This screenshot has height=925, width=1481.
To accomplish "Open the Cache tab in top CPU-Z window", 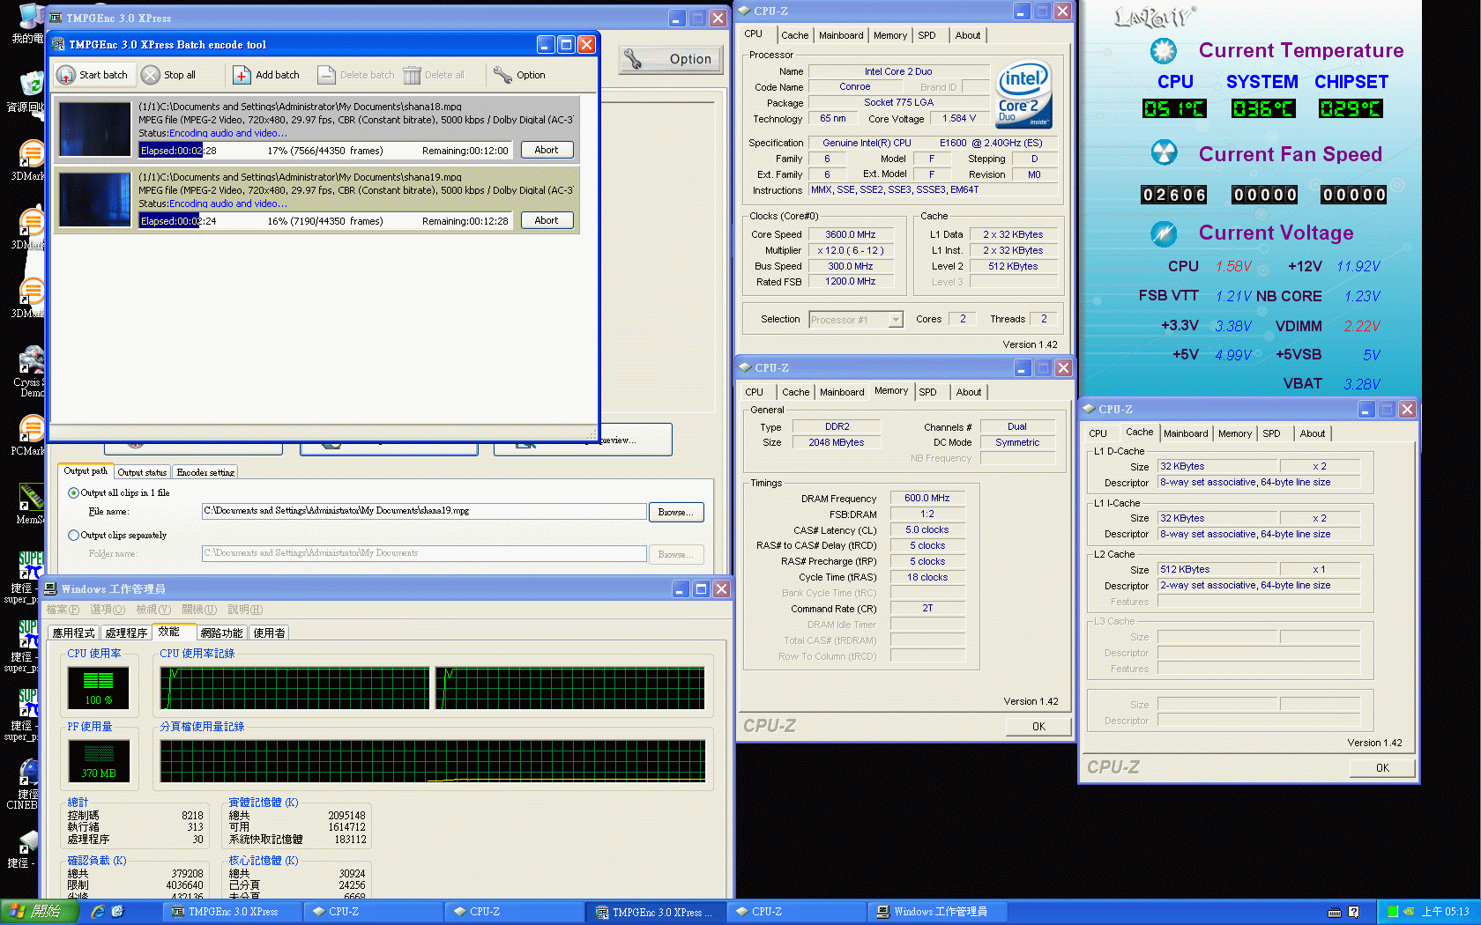I will pyautogui.click(x=794, y=35).
